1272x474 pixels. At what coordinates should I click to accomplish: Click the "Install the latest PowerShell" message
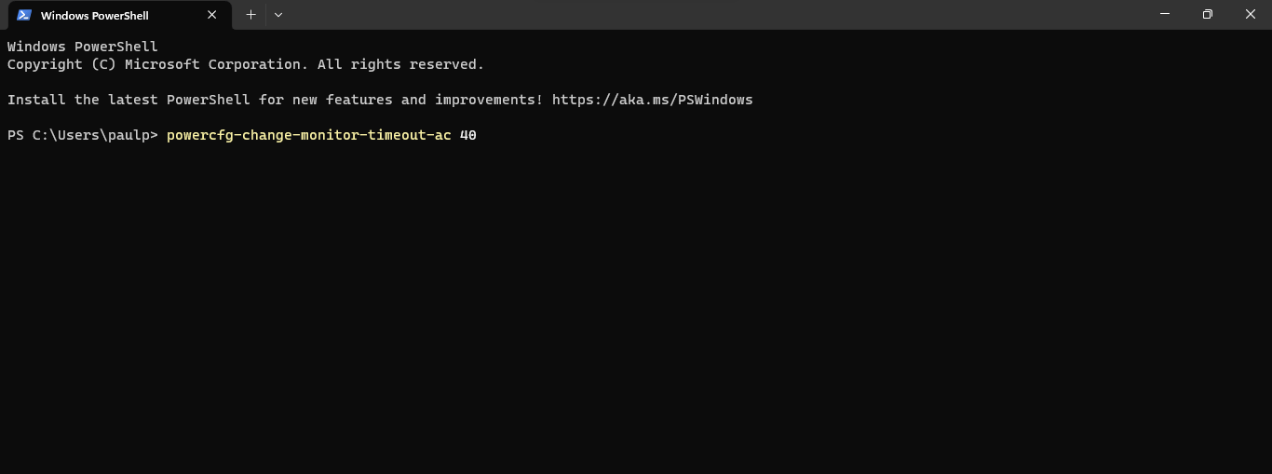129,100
